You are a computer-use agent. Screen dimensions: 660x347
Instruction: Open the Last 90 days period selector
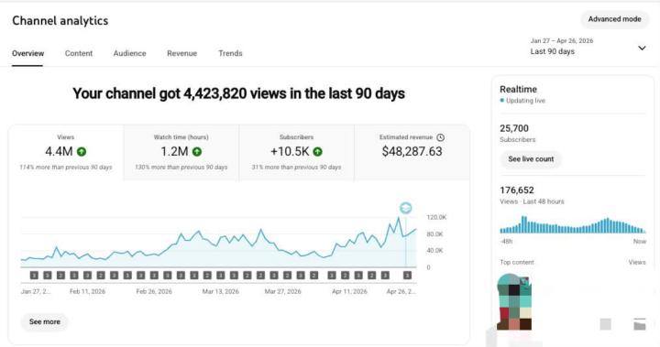pos(588,47)
